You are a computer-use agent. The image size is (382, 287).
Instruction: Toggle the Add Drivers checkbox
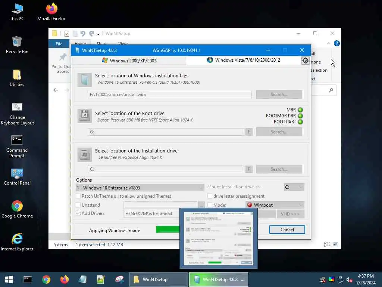tap(78, 213)
